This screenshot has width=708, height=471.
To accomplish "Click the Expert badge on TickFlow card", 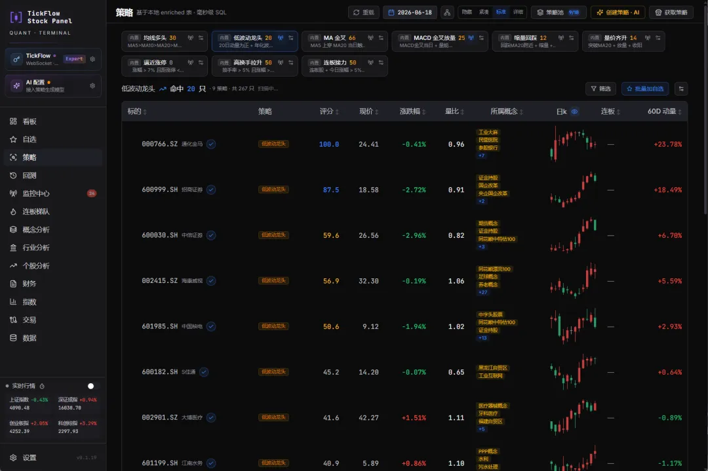I will (74, 59).
